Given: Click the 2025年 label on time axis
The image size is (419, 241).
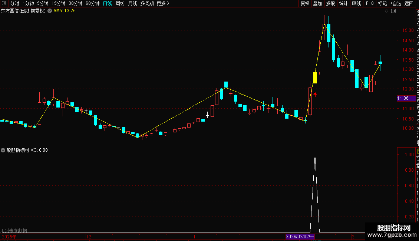Looking at the screenshot, I should tap(9, 237).
